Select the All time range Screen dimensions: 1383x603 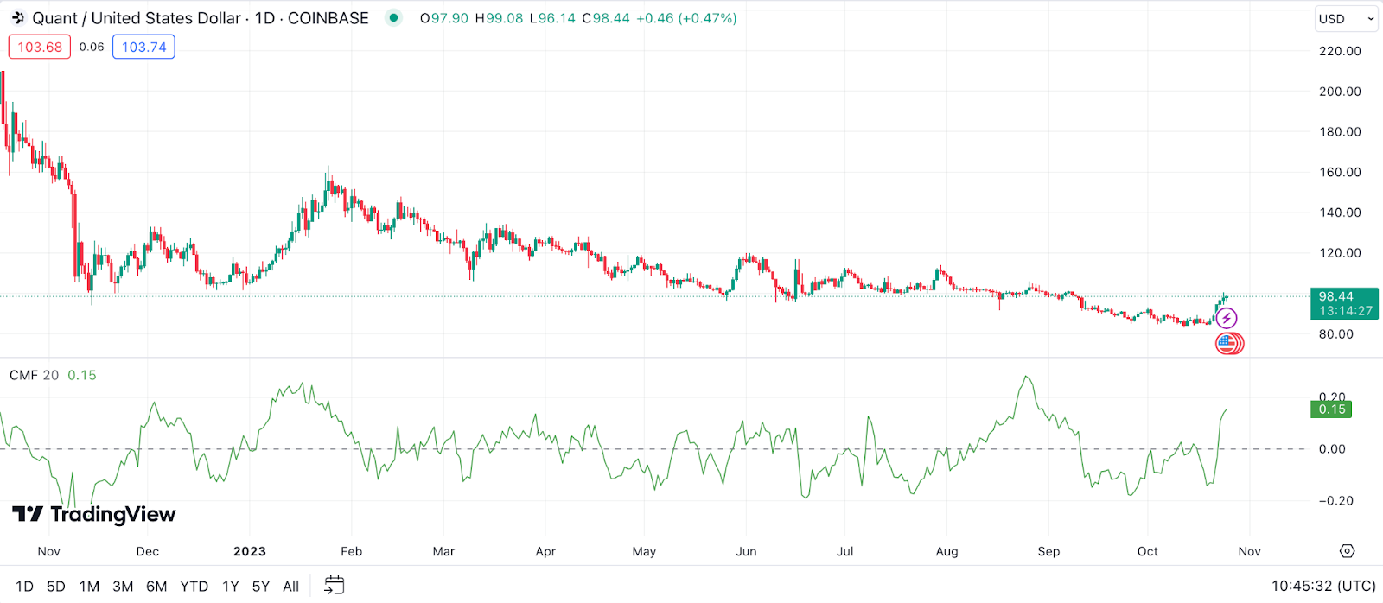point(291,587)
